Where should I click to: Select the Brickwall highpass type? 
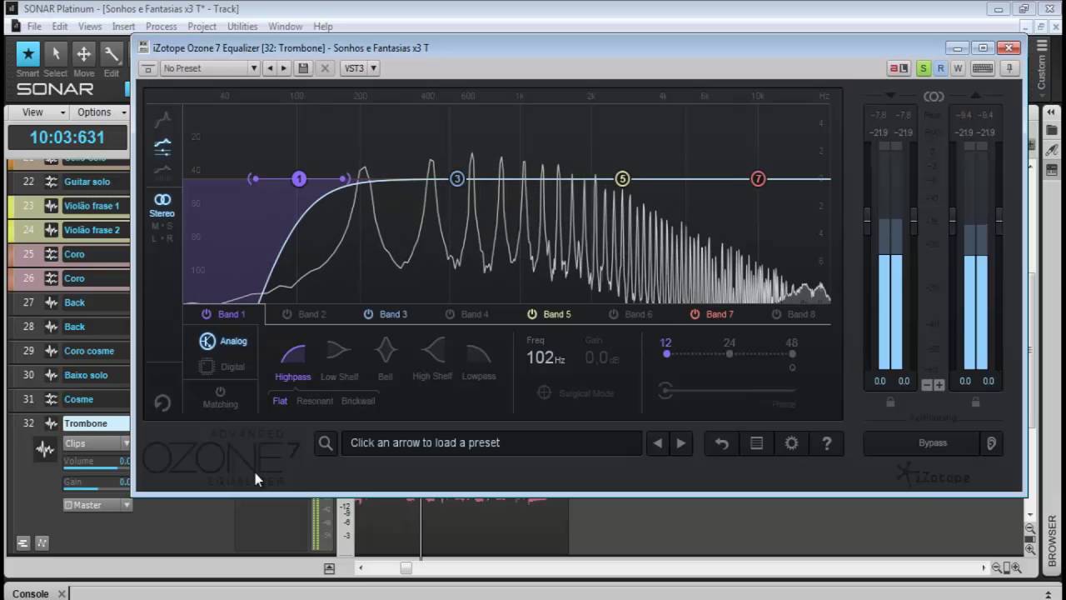pyautogui.click(x=358, y=401)
